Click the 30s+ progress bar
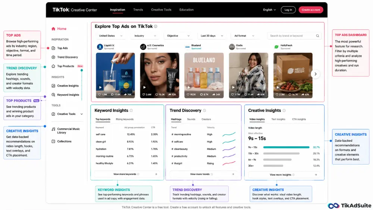This screenshot has height=210, width=373. click(273, 166)
